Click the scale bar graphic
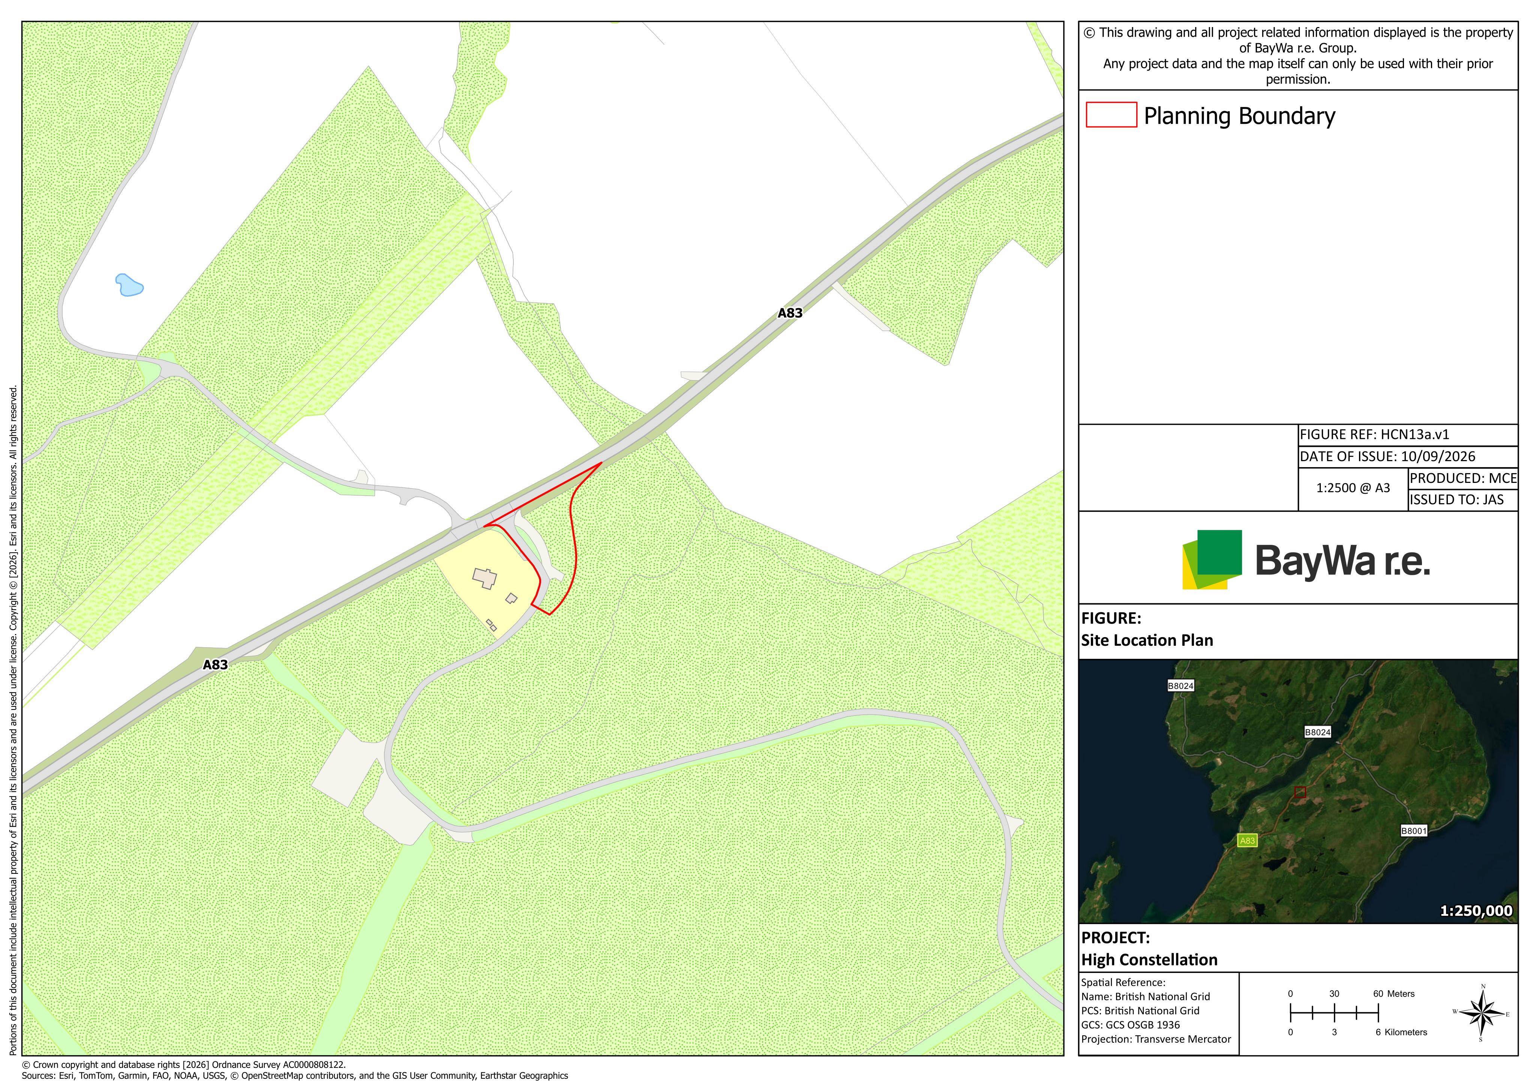 (1334, 1013)
